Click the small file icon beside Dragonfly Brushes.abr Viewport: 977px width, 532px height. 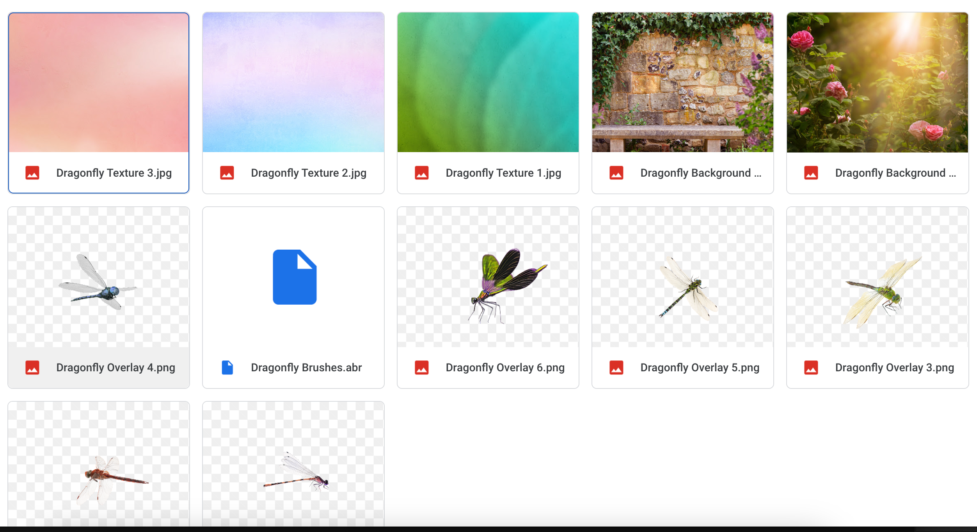point(227,367)
